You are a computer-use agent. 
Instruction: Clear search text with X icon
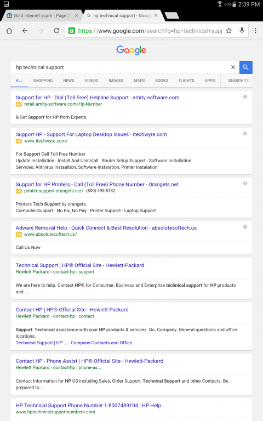(x=233, y=67)
